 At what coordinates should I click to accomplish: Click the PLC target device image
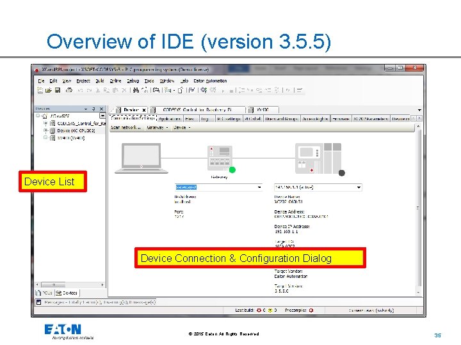click(x=318, y=158)
